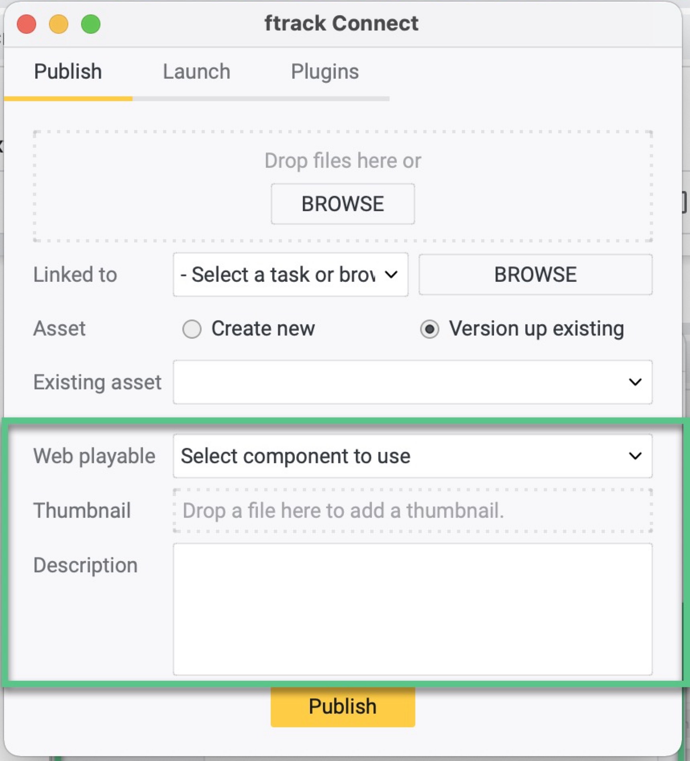Click the Web playable dropdown chevron
This screenshot has width=690, height=761.
click(x=635, y=456)
